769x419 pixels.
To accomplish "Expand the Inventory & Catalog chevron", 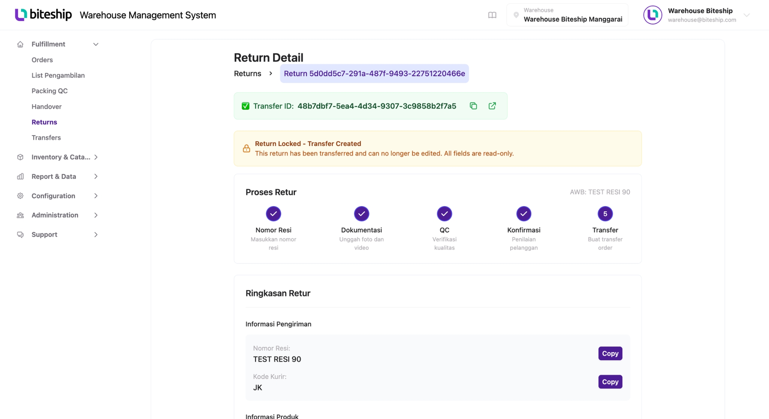I will pyautogui.click(x=96, y=157).
